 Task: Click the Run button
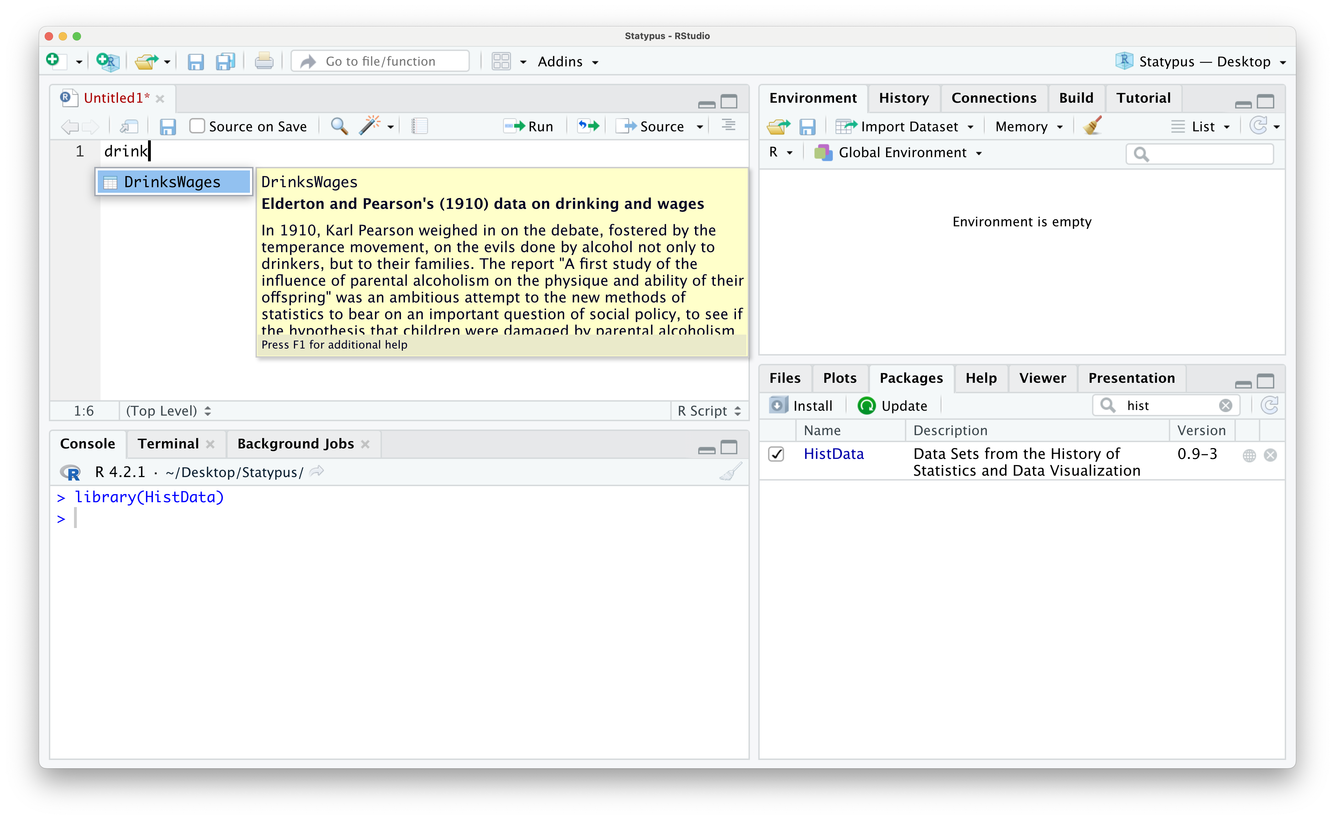point(529,126)
